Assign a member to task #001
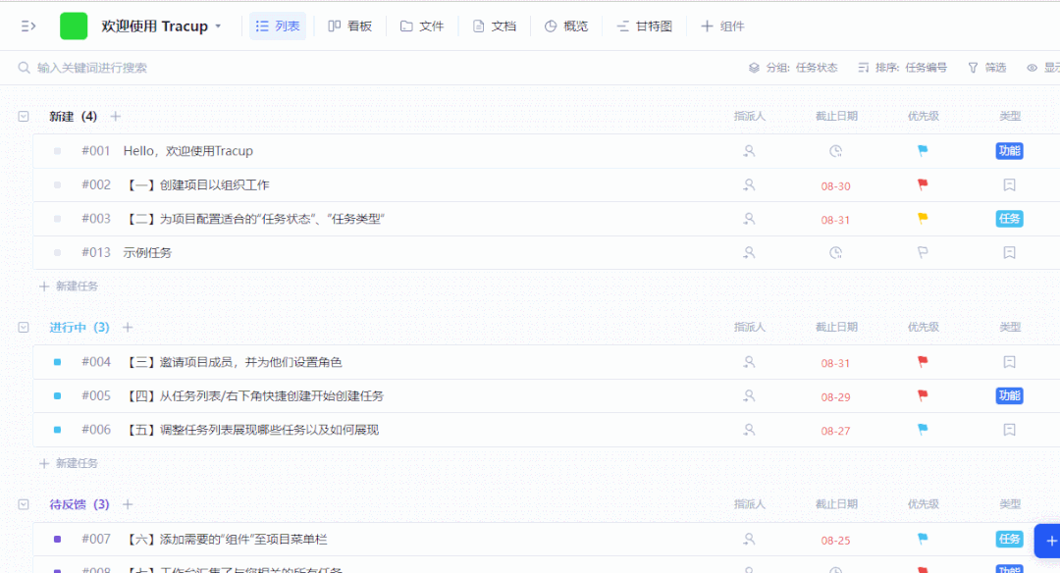 (x=749, y=151)
